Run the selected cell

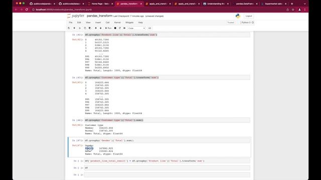pos(108,28)
